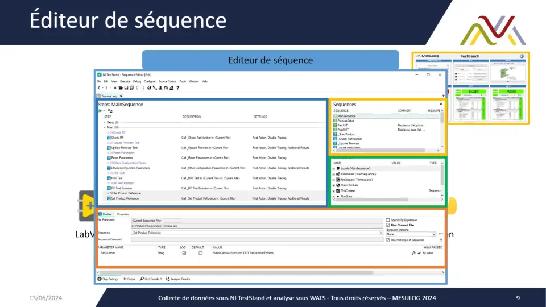The image size is (546, 307).
Task: Click the Redo curved arrow icon
Action: pyautogui.click(x=143, y=88)
